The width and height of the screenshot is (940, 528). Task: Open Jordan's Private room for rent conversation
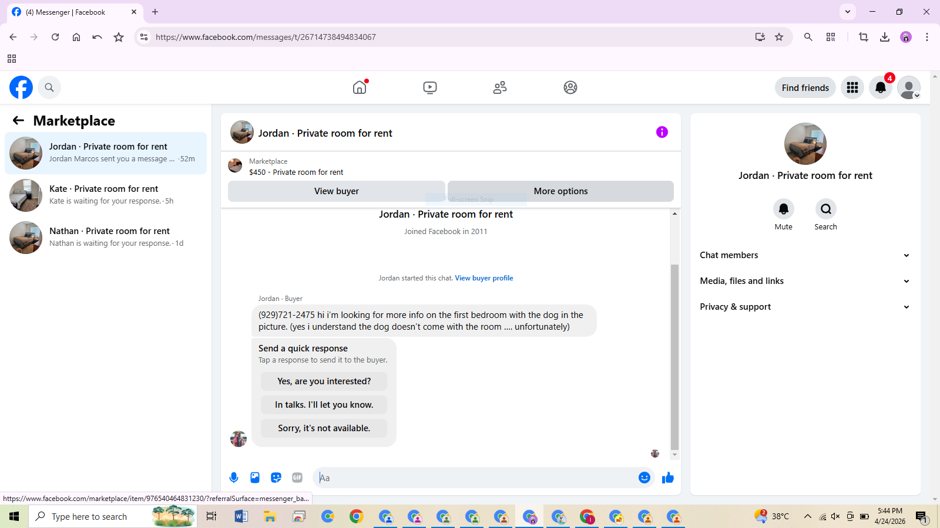point(106,153)
